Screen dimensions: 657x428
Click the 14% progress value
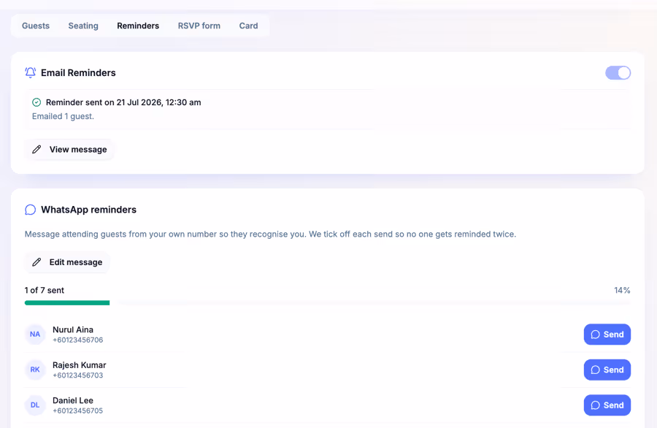(x=622, y=290)
